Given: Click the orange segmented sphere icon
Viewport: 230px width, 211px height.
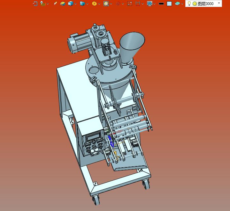Looking at the screenshot, I should (x=94, y=4).
